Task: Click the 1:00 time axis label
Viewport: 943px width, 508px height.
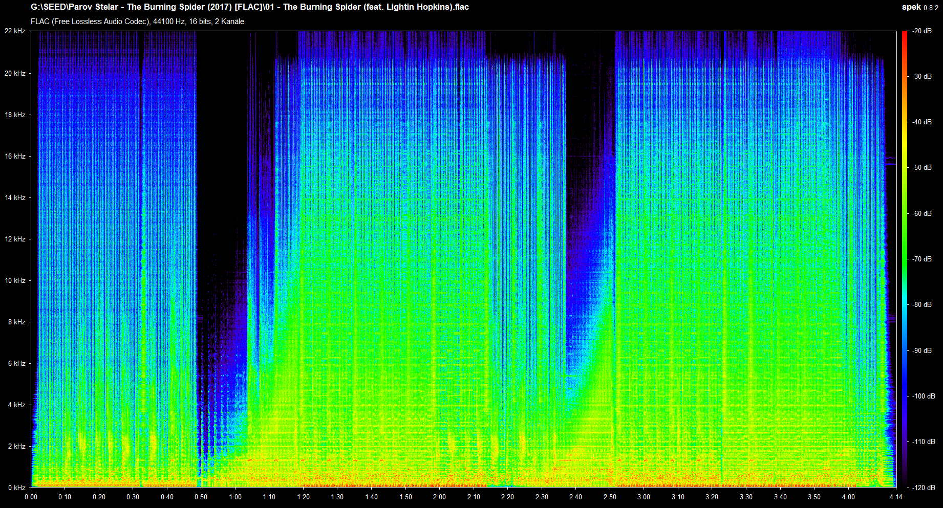Action: 235,497
